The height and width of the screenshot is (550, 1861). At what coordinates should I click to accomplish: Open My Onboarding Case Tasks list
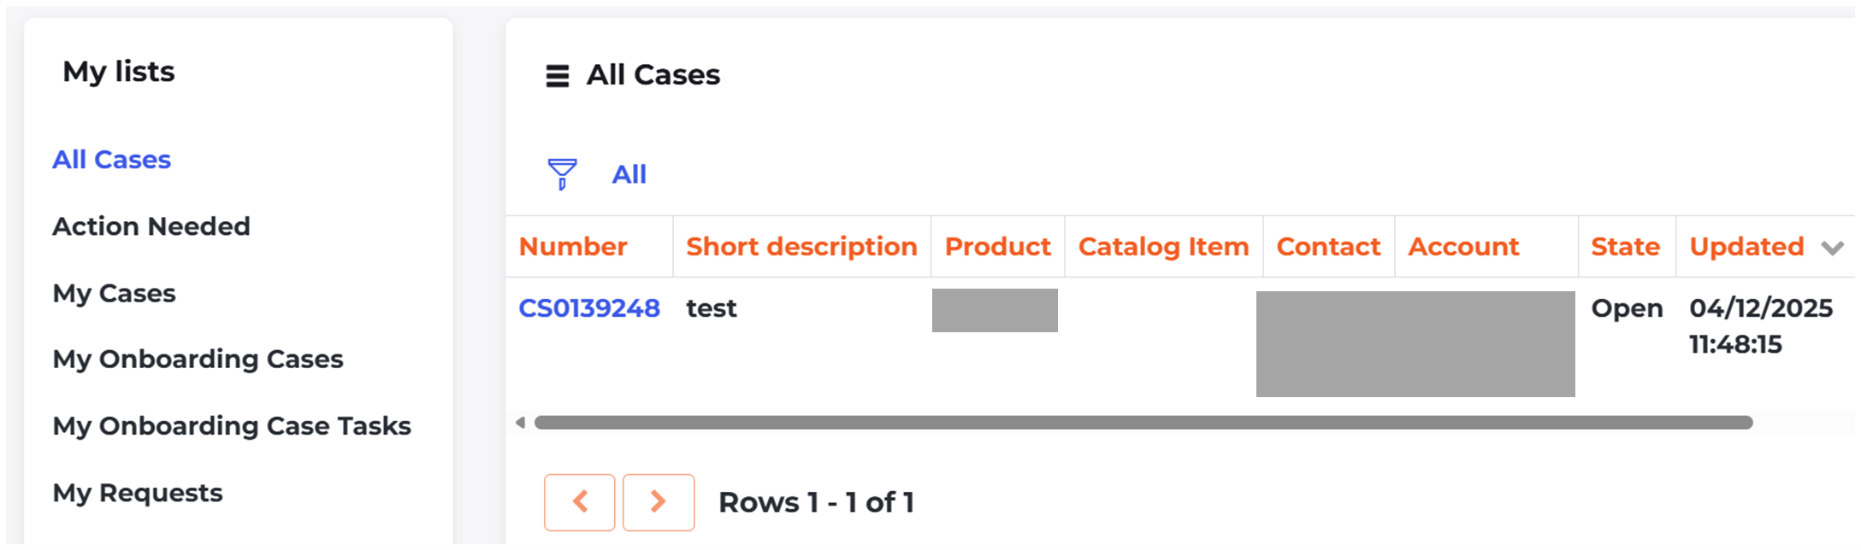click(x=232, y=426)
